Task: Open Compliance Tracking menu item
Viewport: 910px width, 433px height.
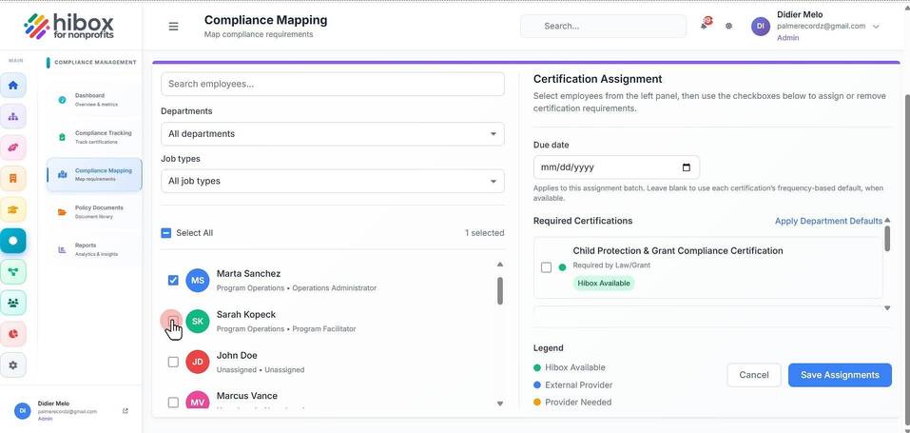Action: [x=93, y=137]
